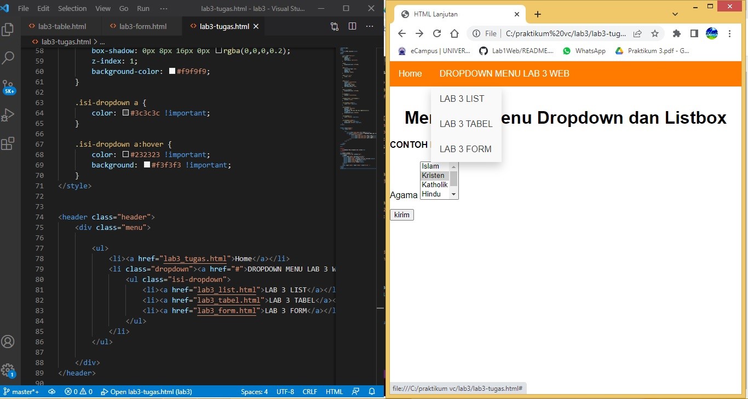The image size is (748, 399).
Task: Open the DROPDOWN MENU LAB 3 WEB menu
Action: point(504,73)
